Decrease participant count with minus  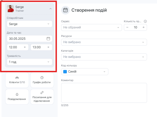[x=127, y=27]
